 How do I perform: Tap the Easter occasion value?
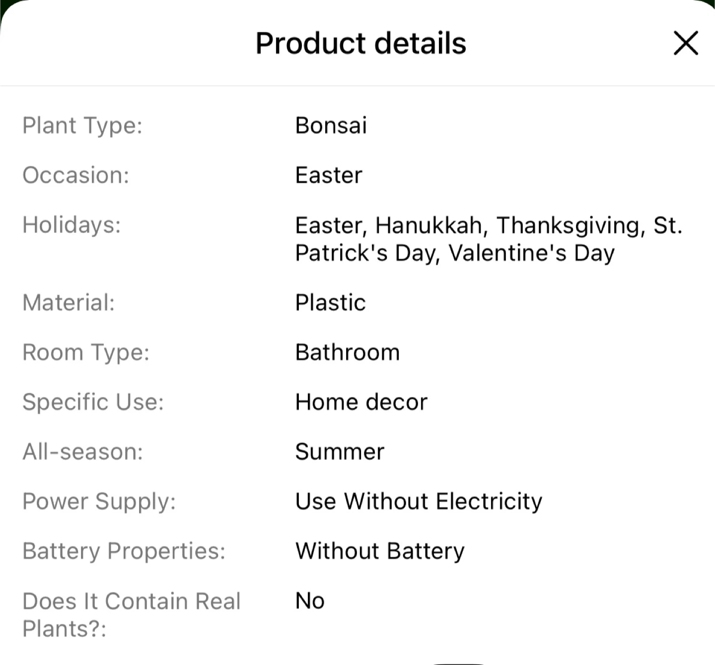(x=329, y=175)
